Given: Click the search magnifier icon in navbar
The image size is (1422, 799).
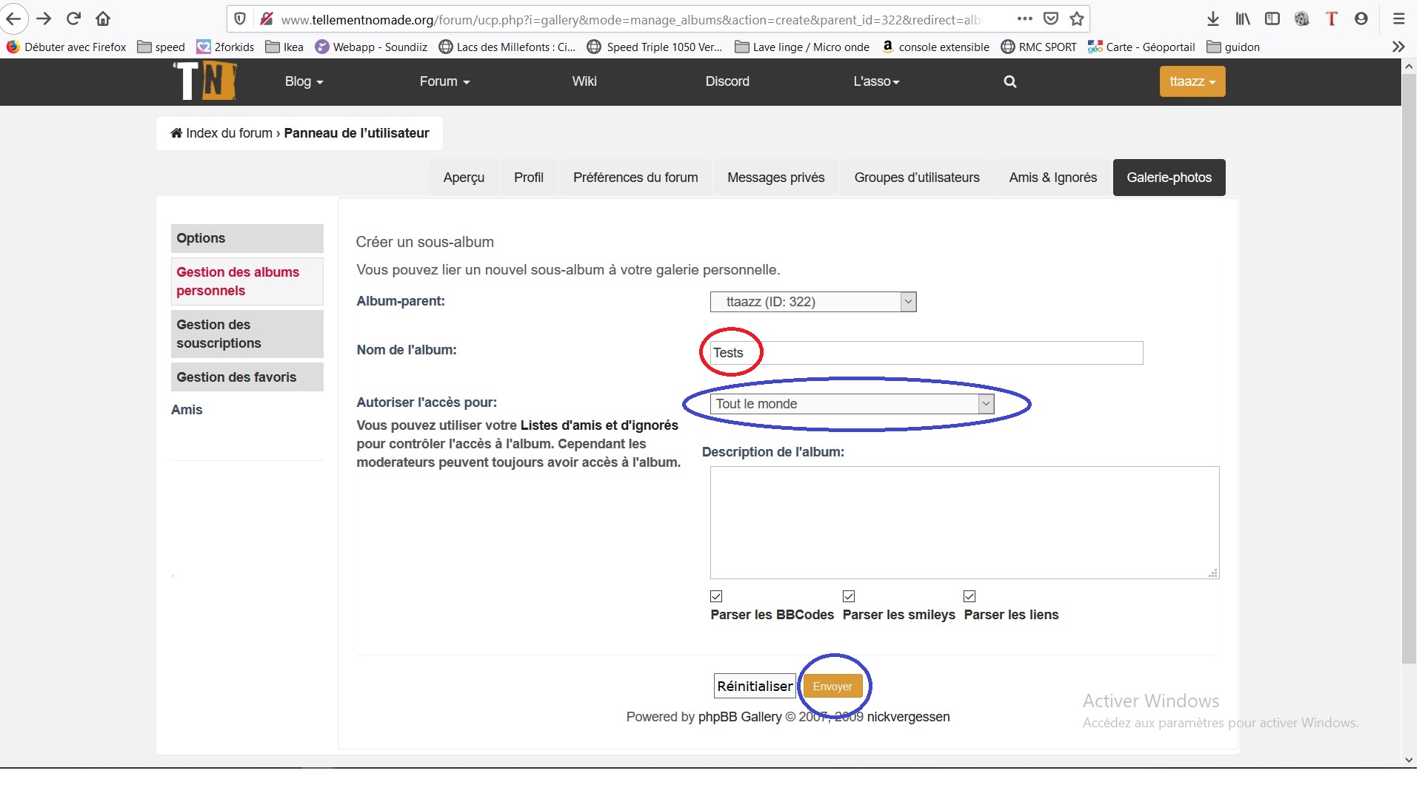Looking at the screenshot, I should click(1009, 81).
